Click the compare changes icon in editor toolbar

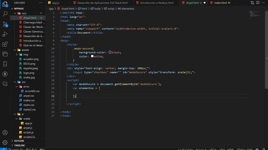(x=252, y=3)
